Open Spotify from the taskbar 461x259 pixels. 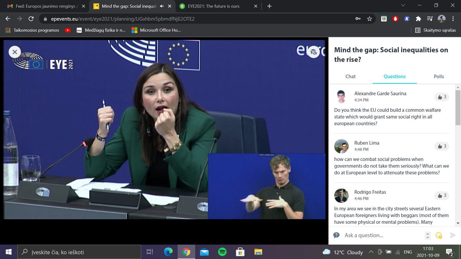(222, 252)
